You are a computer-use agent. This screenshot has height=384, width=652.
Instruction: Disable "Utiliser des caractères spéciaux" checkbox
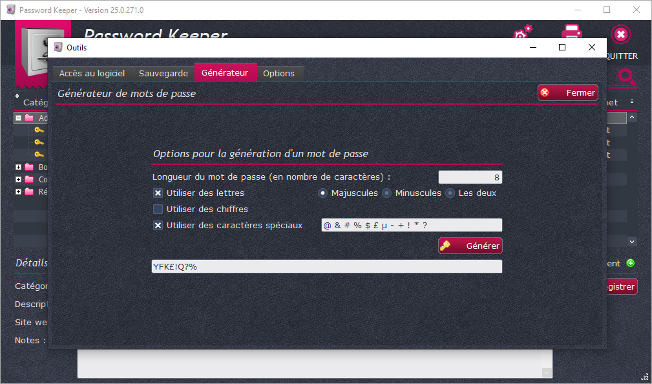pos(158,226)
